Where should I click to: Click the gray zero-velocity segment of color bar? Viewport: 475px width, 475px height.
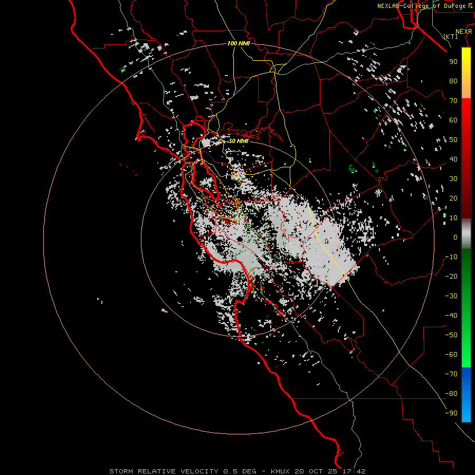coord(466,234)
